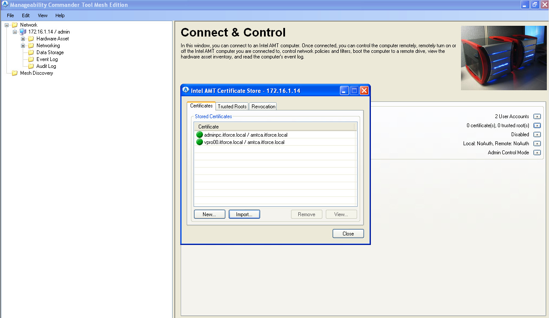Click the Mesh Discovery folder icon
Image resolution: width=549 pixels, height=318 pixels.
pyautogui.click(x=15, y=73)
